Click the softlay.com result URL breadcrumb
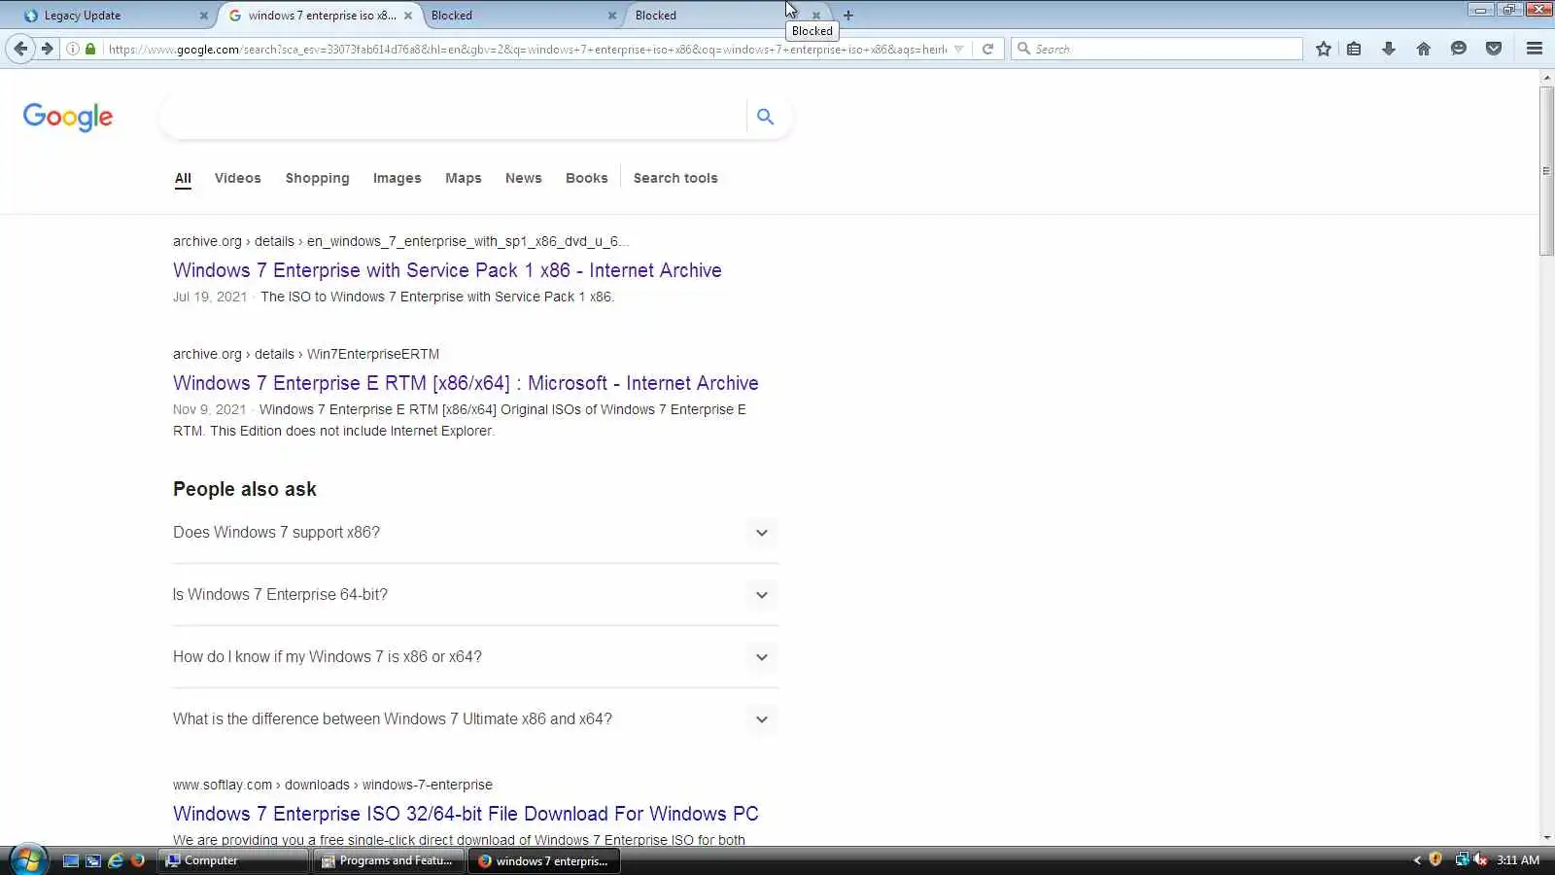1555x875 pixels. pyautogui.click(x=332, y=785)
